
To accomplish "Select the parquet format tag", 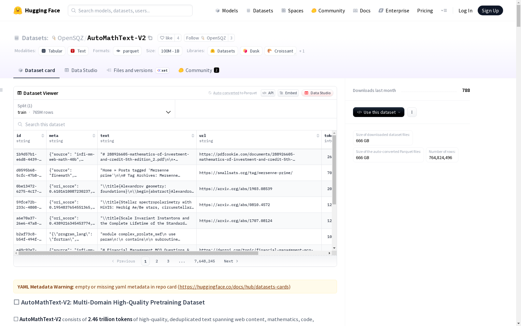I will point(127,51).
